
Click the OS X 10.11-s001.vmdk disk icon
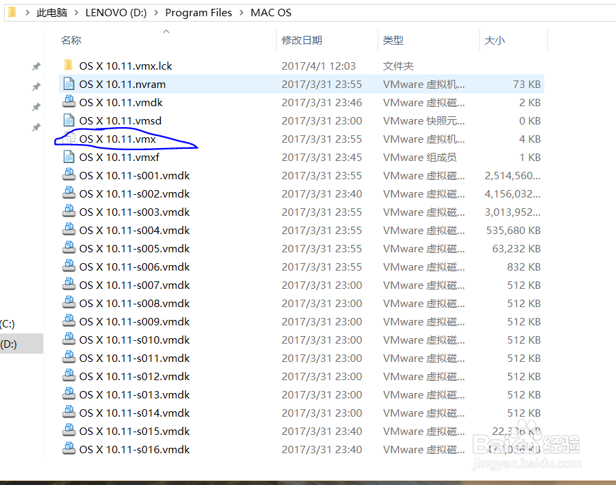(x=69, y=175)
